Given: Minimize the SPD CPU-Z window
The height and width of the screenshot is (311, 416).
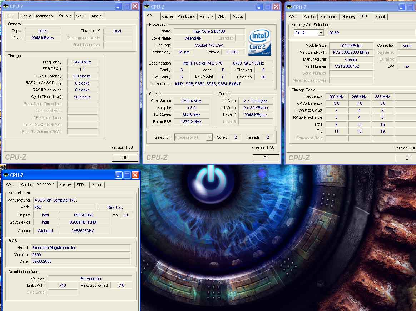Looking at the screenshot, I should (x=401, y=7).
